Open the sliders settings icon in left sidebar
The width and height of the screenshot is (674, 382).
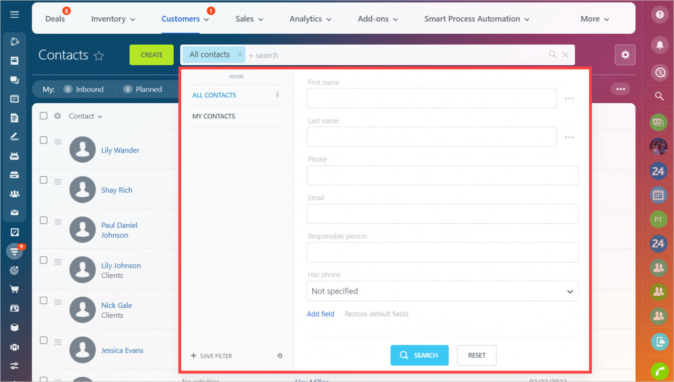tap(15, 365)
